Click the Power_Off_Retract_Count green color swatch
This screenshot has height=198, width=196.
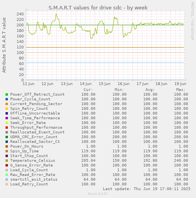pyautogui.click(x=7, y=94)
